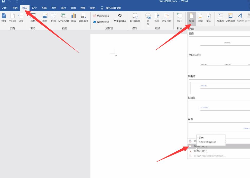Insert a chart (图表)

pyautogui.click(x=74, y=18)
